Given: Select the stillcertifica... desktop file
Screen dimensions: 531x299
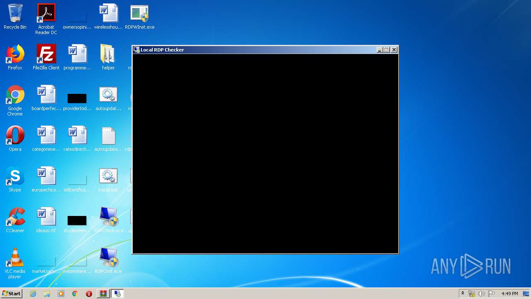Looking at the screenshot, I should (77, 183).
